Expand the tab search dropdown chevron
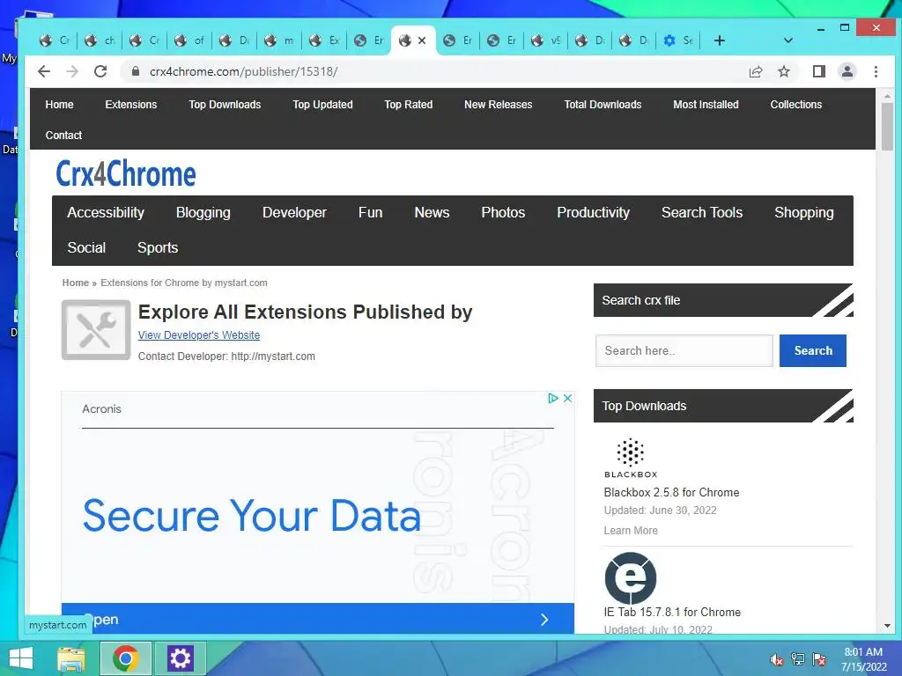The height and width of the screenshot is (676, 902). click(x=788, y=40)
